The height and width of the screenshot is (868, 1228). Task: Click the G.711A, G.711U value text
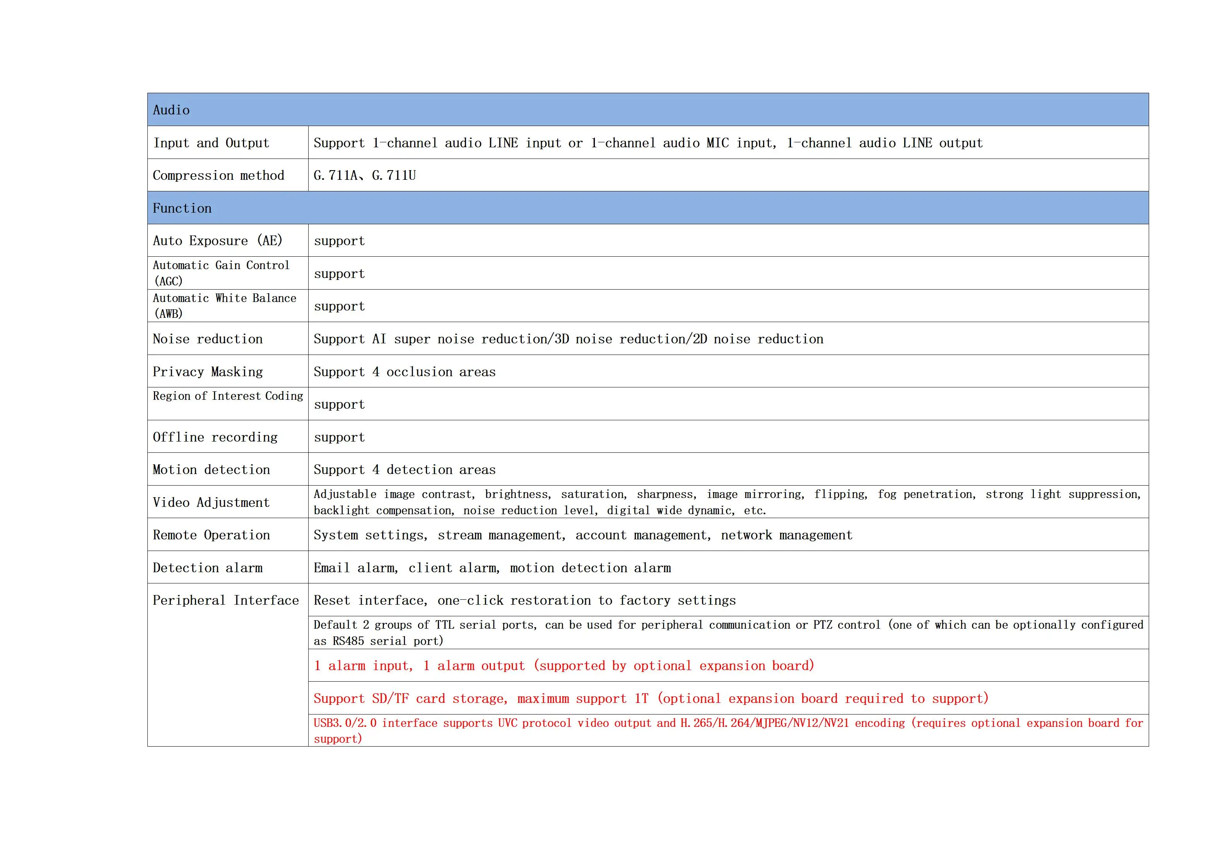click(364, 176)
